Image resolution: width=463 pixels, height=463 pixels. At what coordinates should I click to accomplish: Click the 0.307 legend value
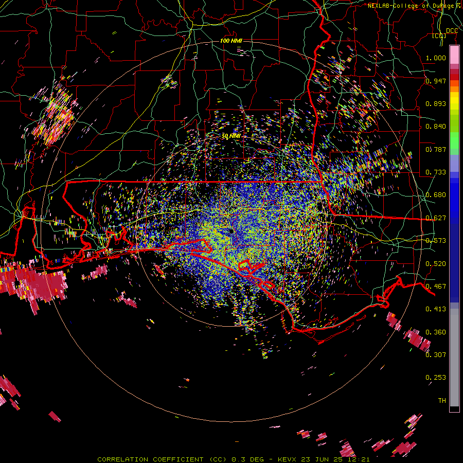pos(436,355)
